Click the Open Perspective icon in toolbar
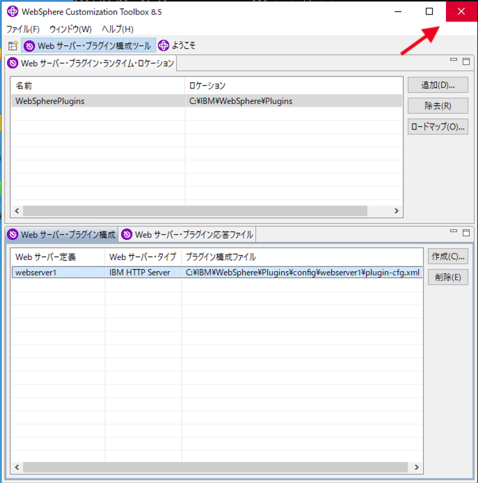Image resolution: width=478 pixels, height=483 pixels. click(x=13, y=45)
